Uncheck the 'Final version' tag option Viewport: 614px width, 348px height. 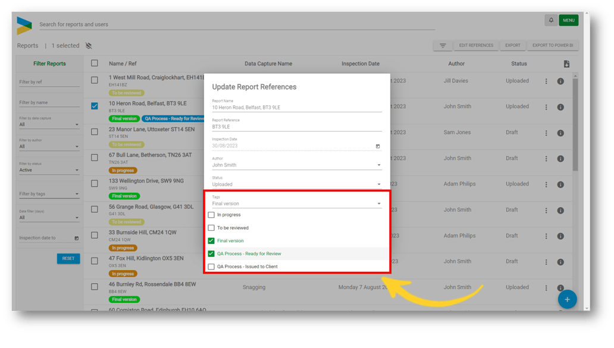(211, 241)
